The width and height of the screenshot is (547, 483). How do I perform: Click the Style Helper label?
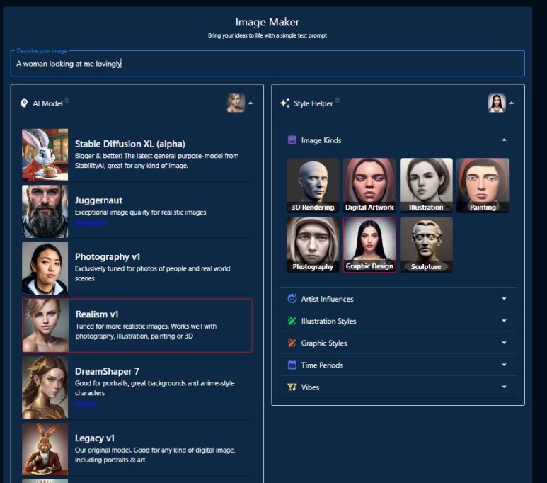[313, 103]
